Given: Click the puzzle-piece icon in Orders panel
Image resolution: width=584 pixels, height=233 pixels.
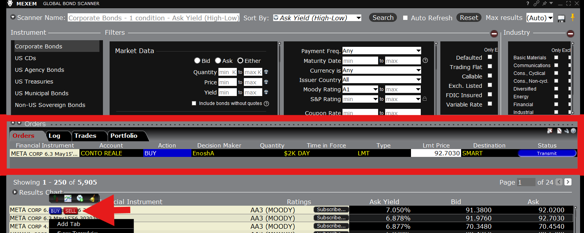Looking at the screenshot, I should [x=550, y=131].
